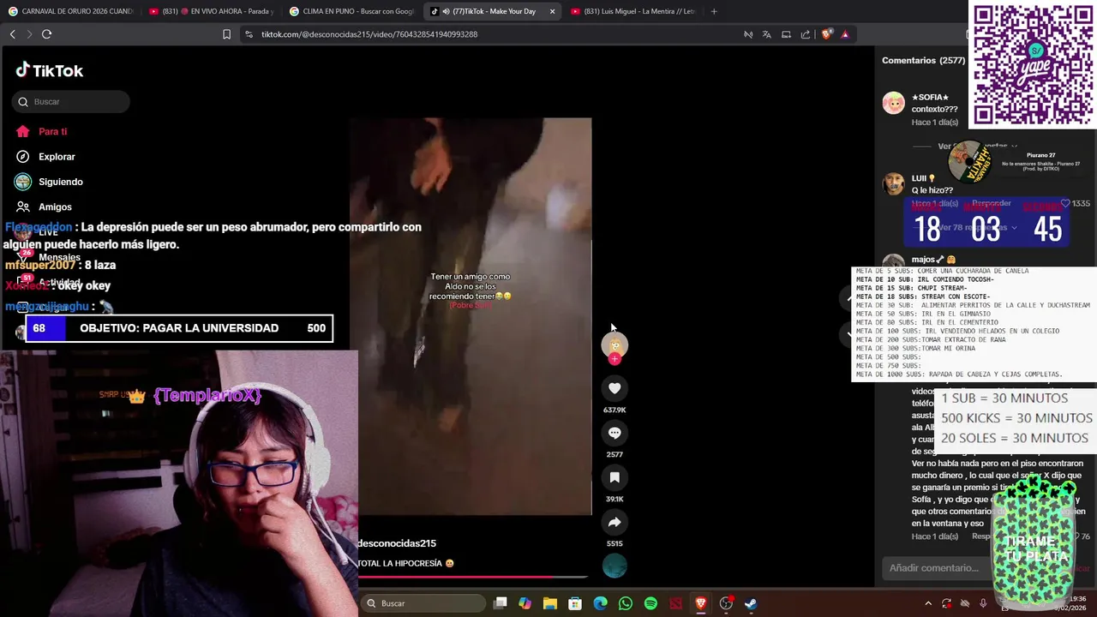Go back in the browser

coord(12,34)
